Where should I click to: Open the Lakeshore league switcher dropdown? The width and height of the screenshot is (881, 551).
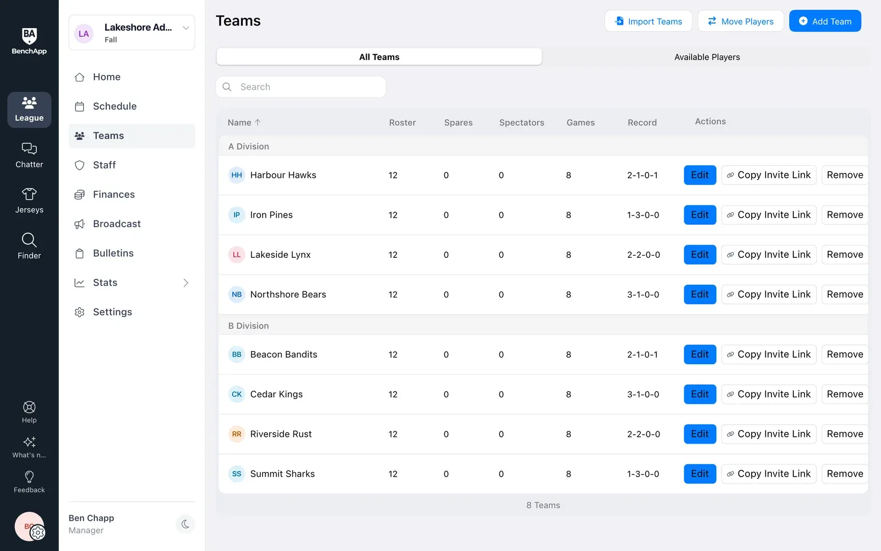(x=132, y=33)
